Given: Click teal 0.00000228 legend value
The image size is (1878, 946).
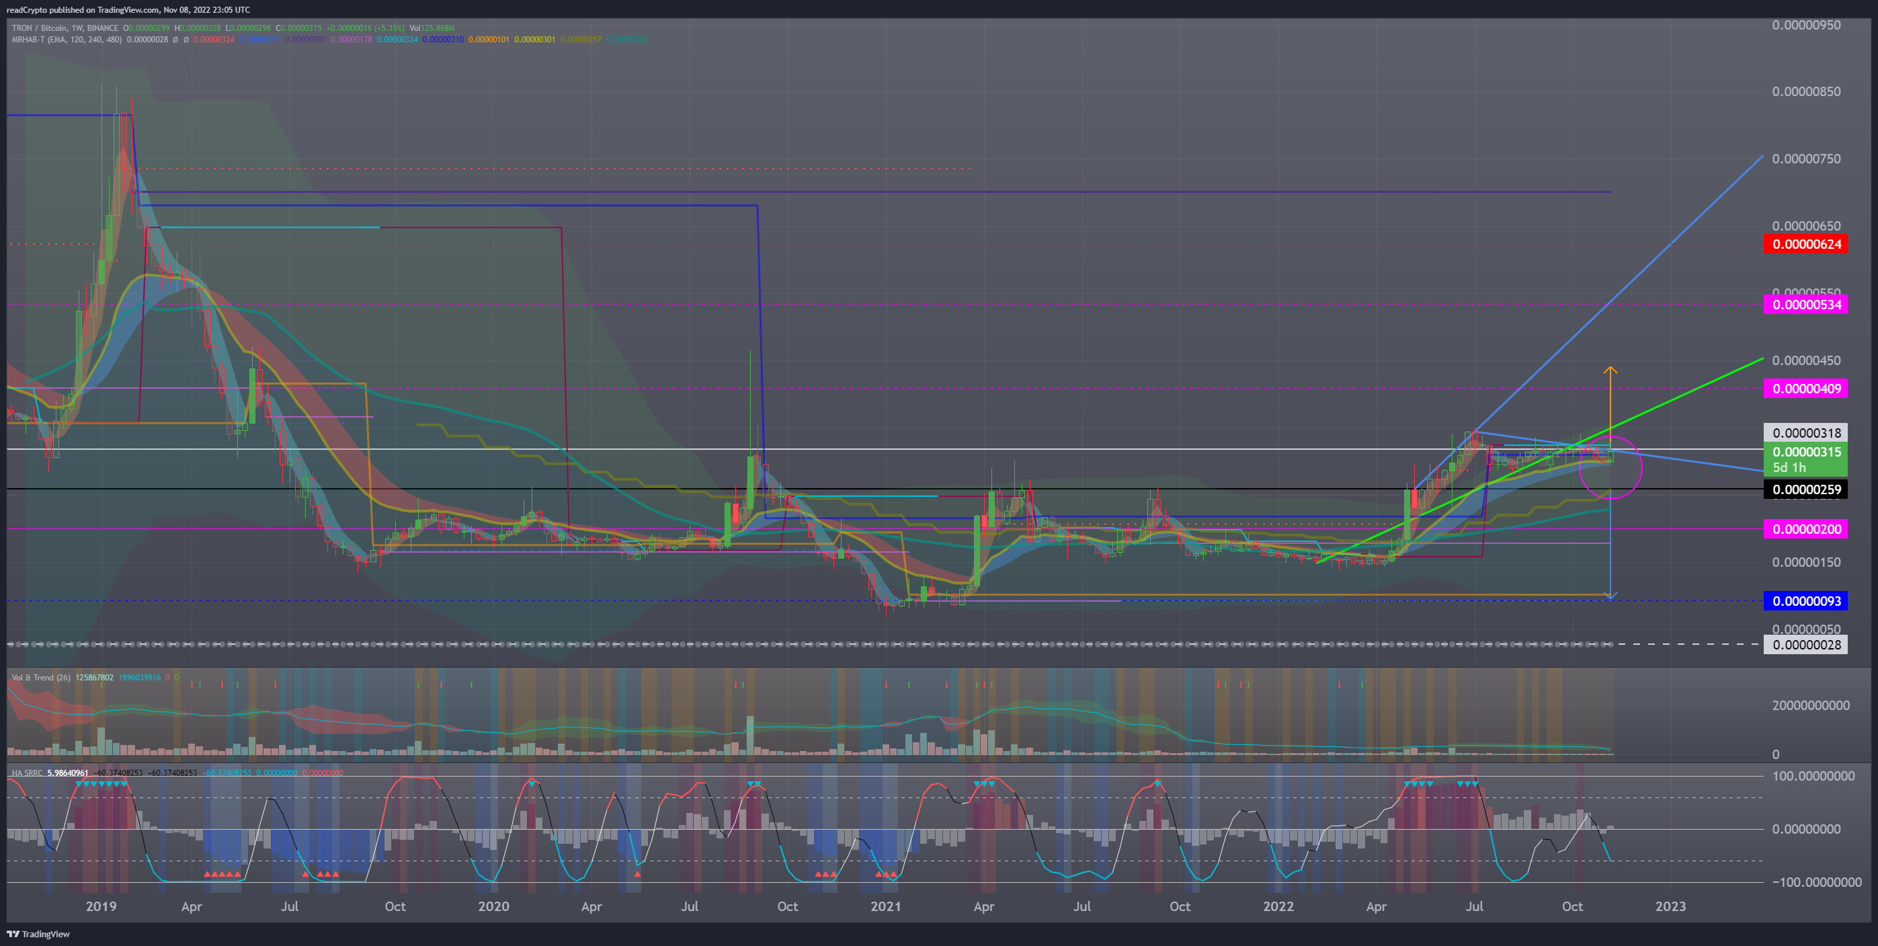Looking at the screenshot, I should coord(626,40).
